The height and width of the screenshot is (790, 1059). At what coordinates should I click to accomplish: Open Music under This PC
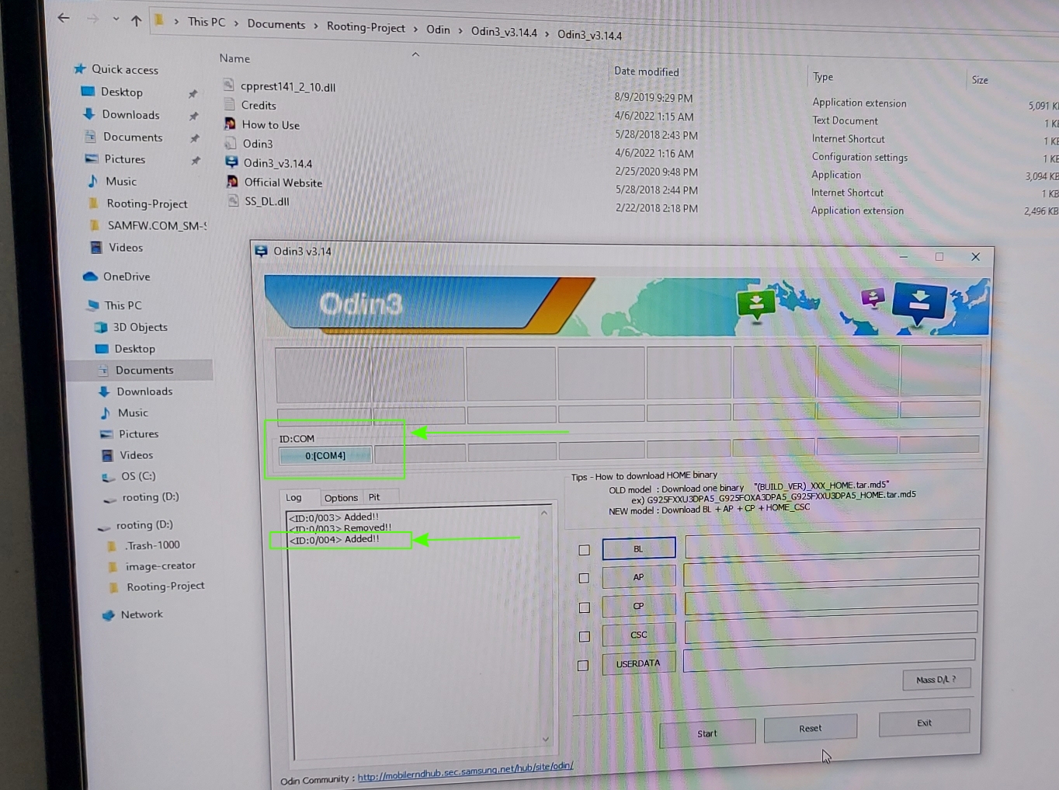click(x=133, y=413)
